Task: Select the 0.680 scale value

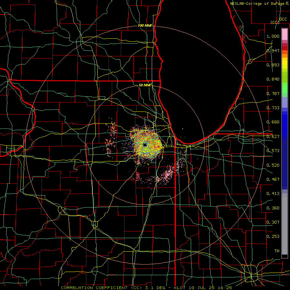Action: 273,122
